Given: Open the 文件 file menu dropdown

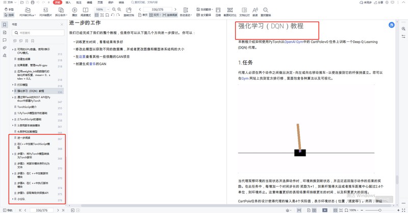Looking at the screenshot, I should click(10, 3).
